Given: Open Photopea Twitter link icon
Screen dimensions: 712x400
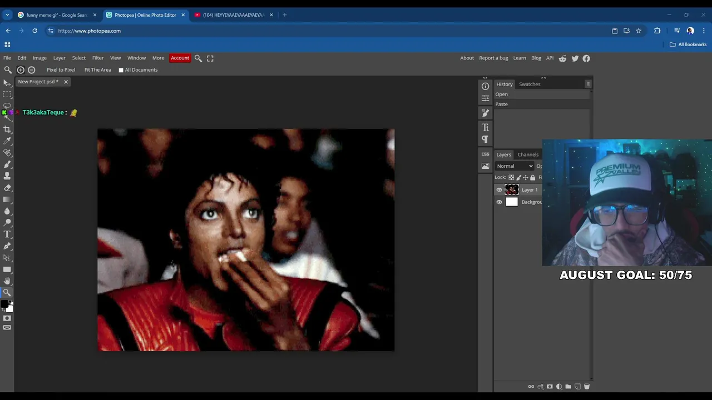Looking at the screenshot, I should 575,58.
